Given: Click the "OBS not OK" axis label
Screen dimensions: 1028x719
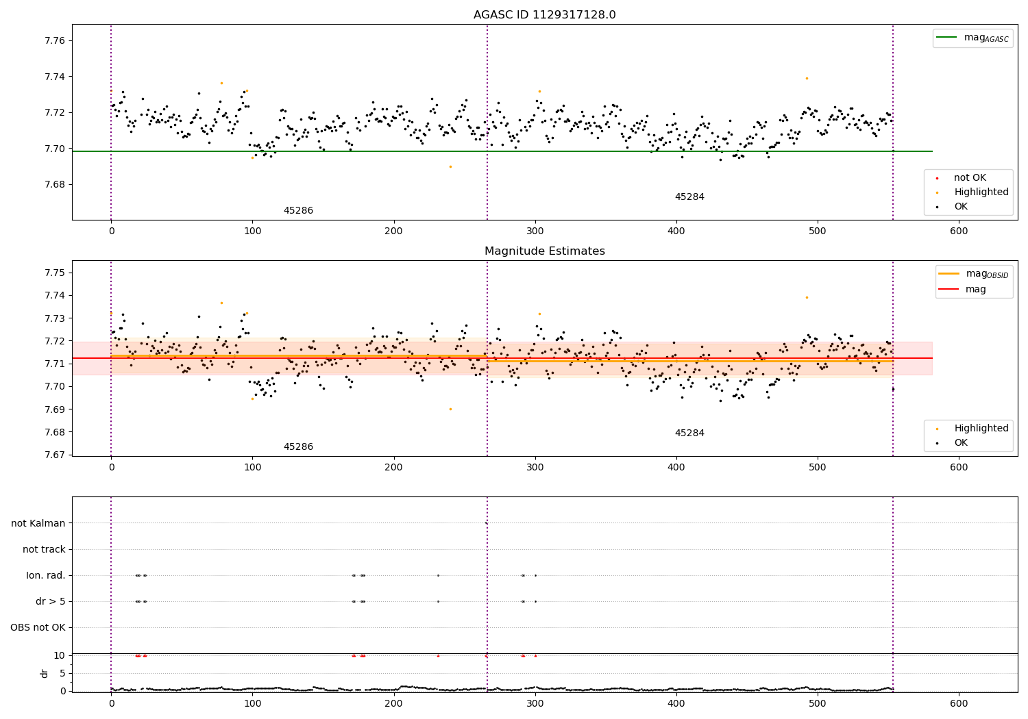Looking at the screenshot, I should click(38, 628).
